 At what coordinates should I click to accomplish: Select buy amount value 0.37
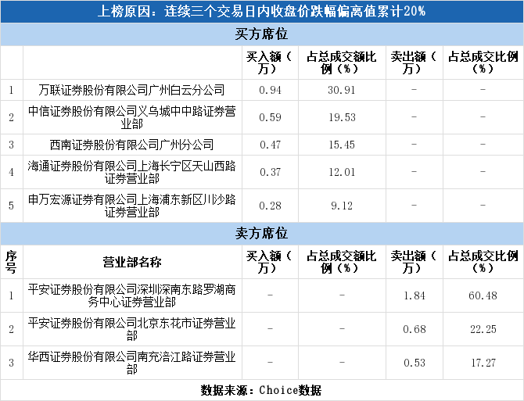(270, 172)
